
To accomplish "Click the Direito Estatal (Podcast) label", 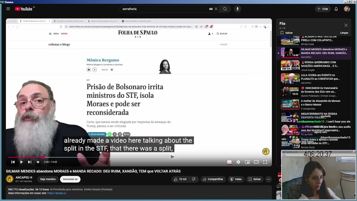I will pos(98,189).
